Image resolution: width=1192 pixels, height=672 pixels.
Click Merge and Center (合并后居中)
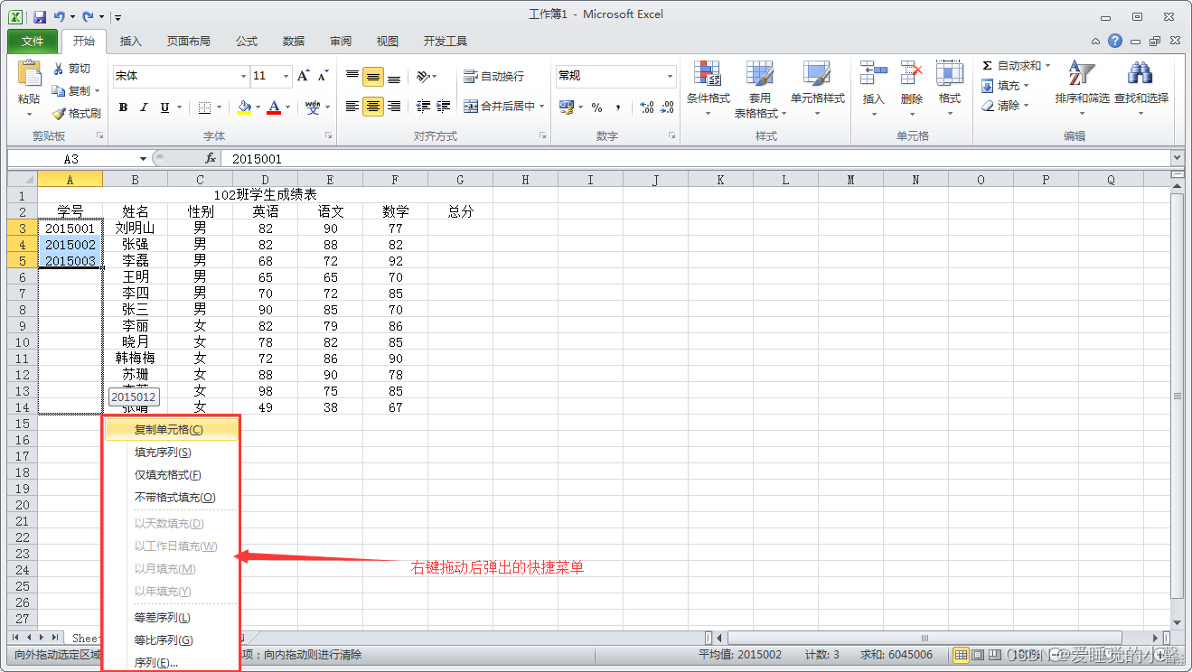500,107
